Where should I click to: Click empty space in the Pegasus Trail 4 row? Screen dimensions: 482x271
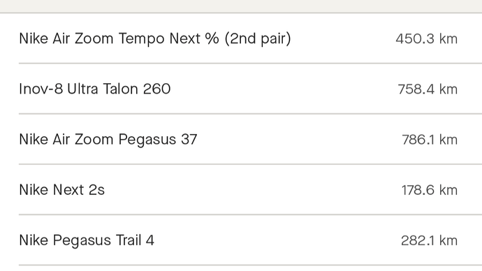tap(277, 240)
